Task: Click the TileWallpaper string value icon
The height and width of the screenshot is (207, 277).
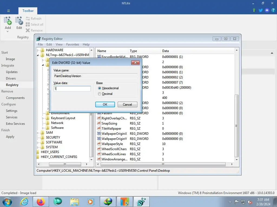Action: point(99,128)
